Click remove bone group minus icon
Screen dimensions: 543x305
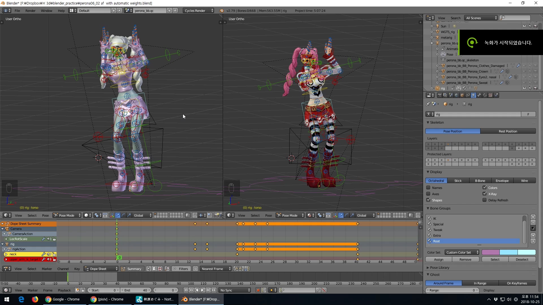pos(533,223)
